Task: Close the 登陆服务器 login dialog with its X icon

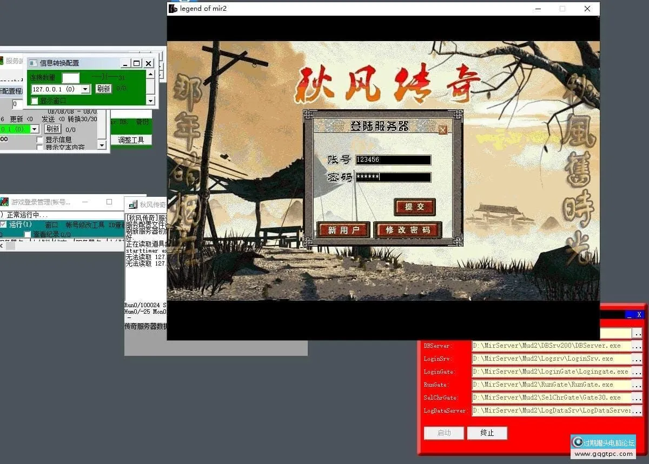Action: click(443, 130)
